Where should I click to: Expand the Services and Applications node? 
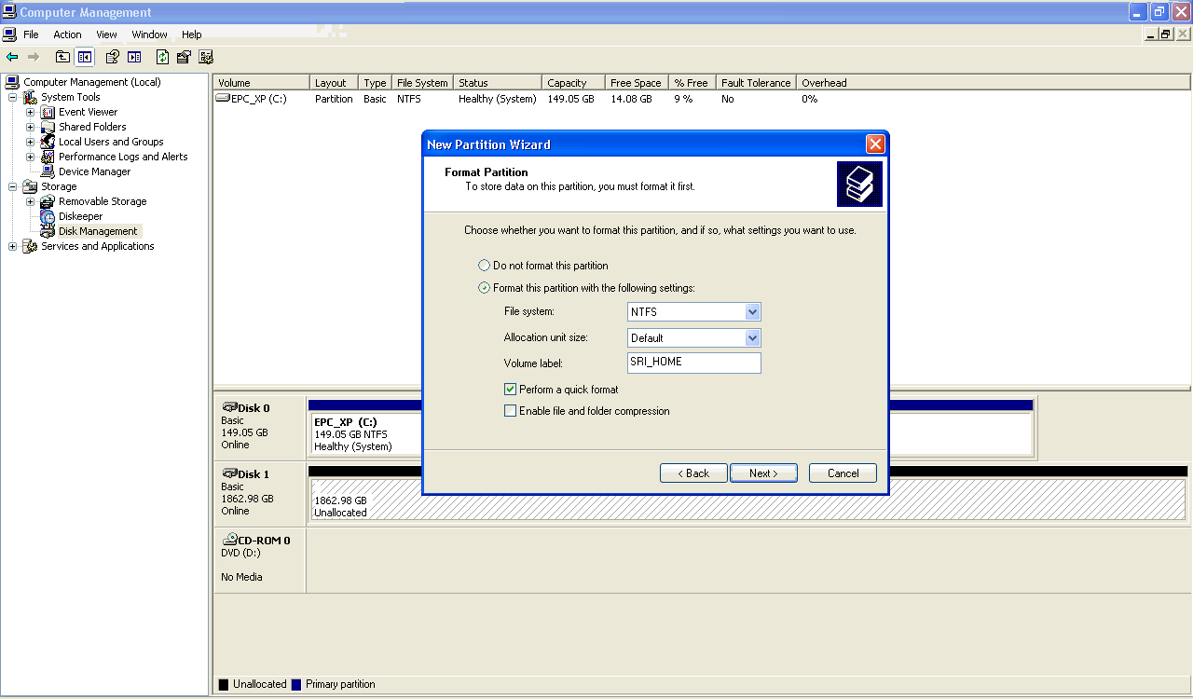[12, 246]
